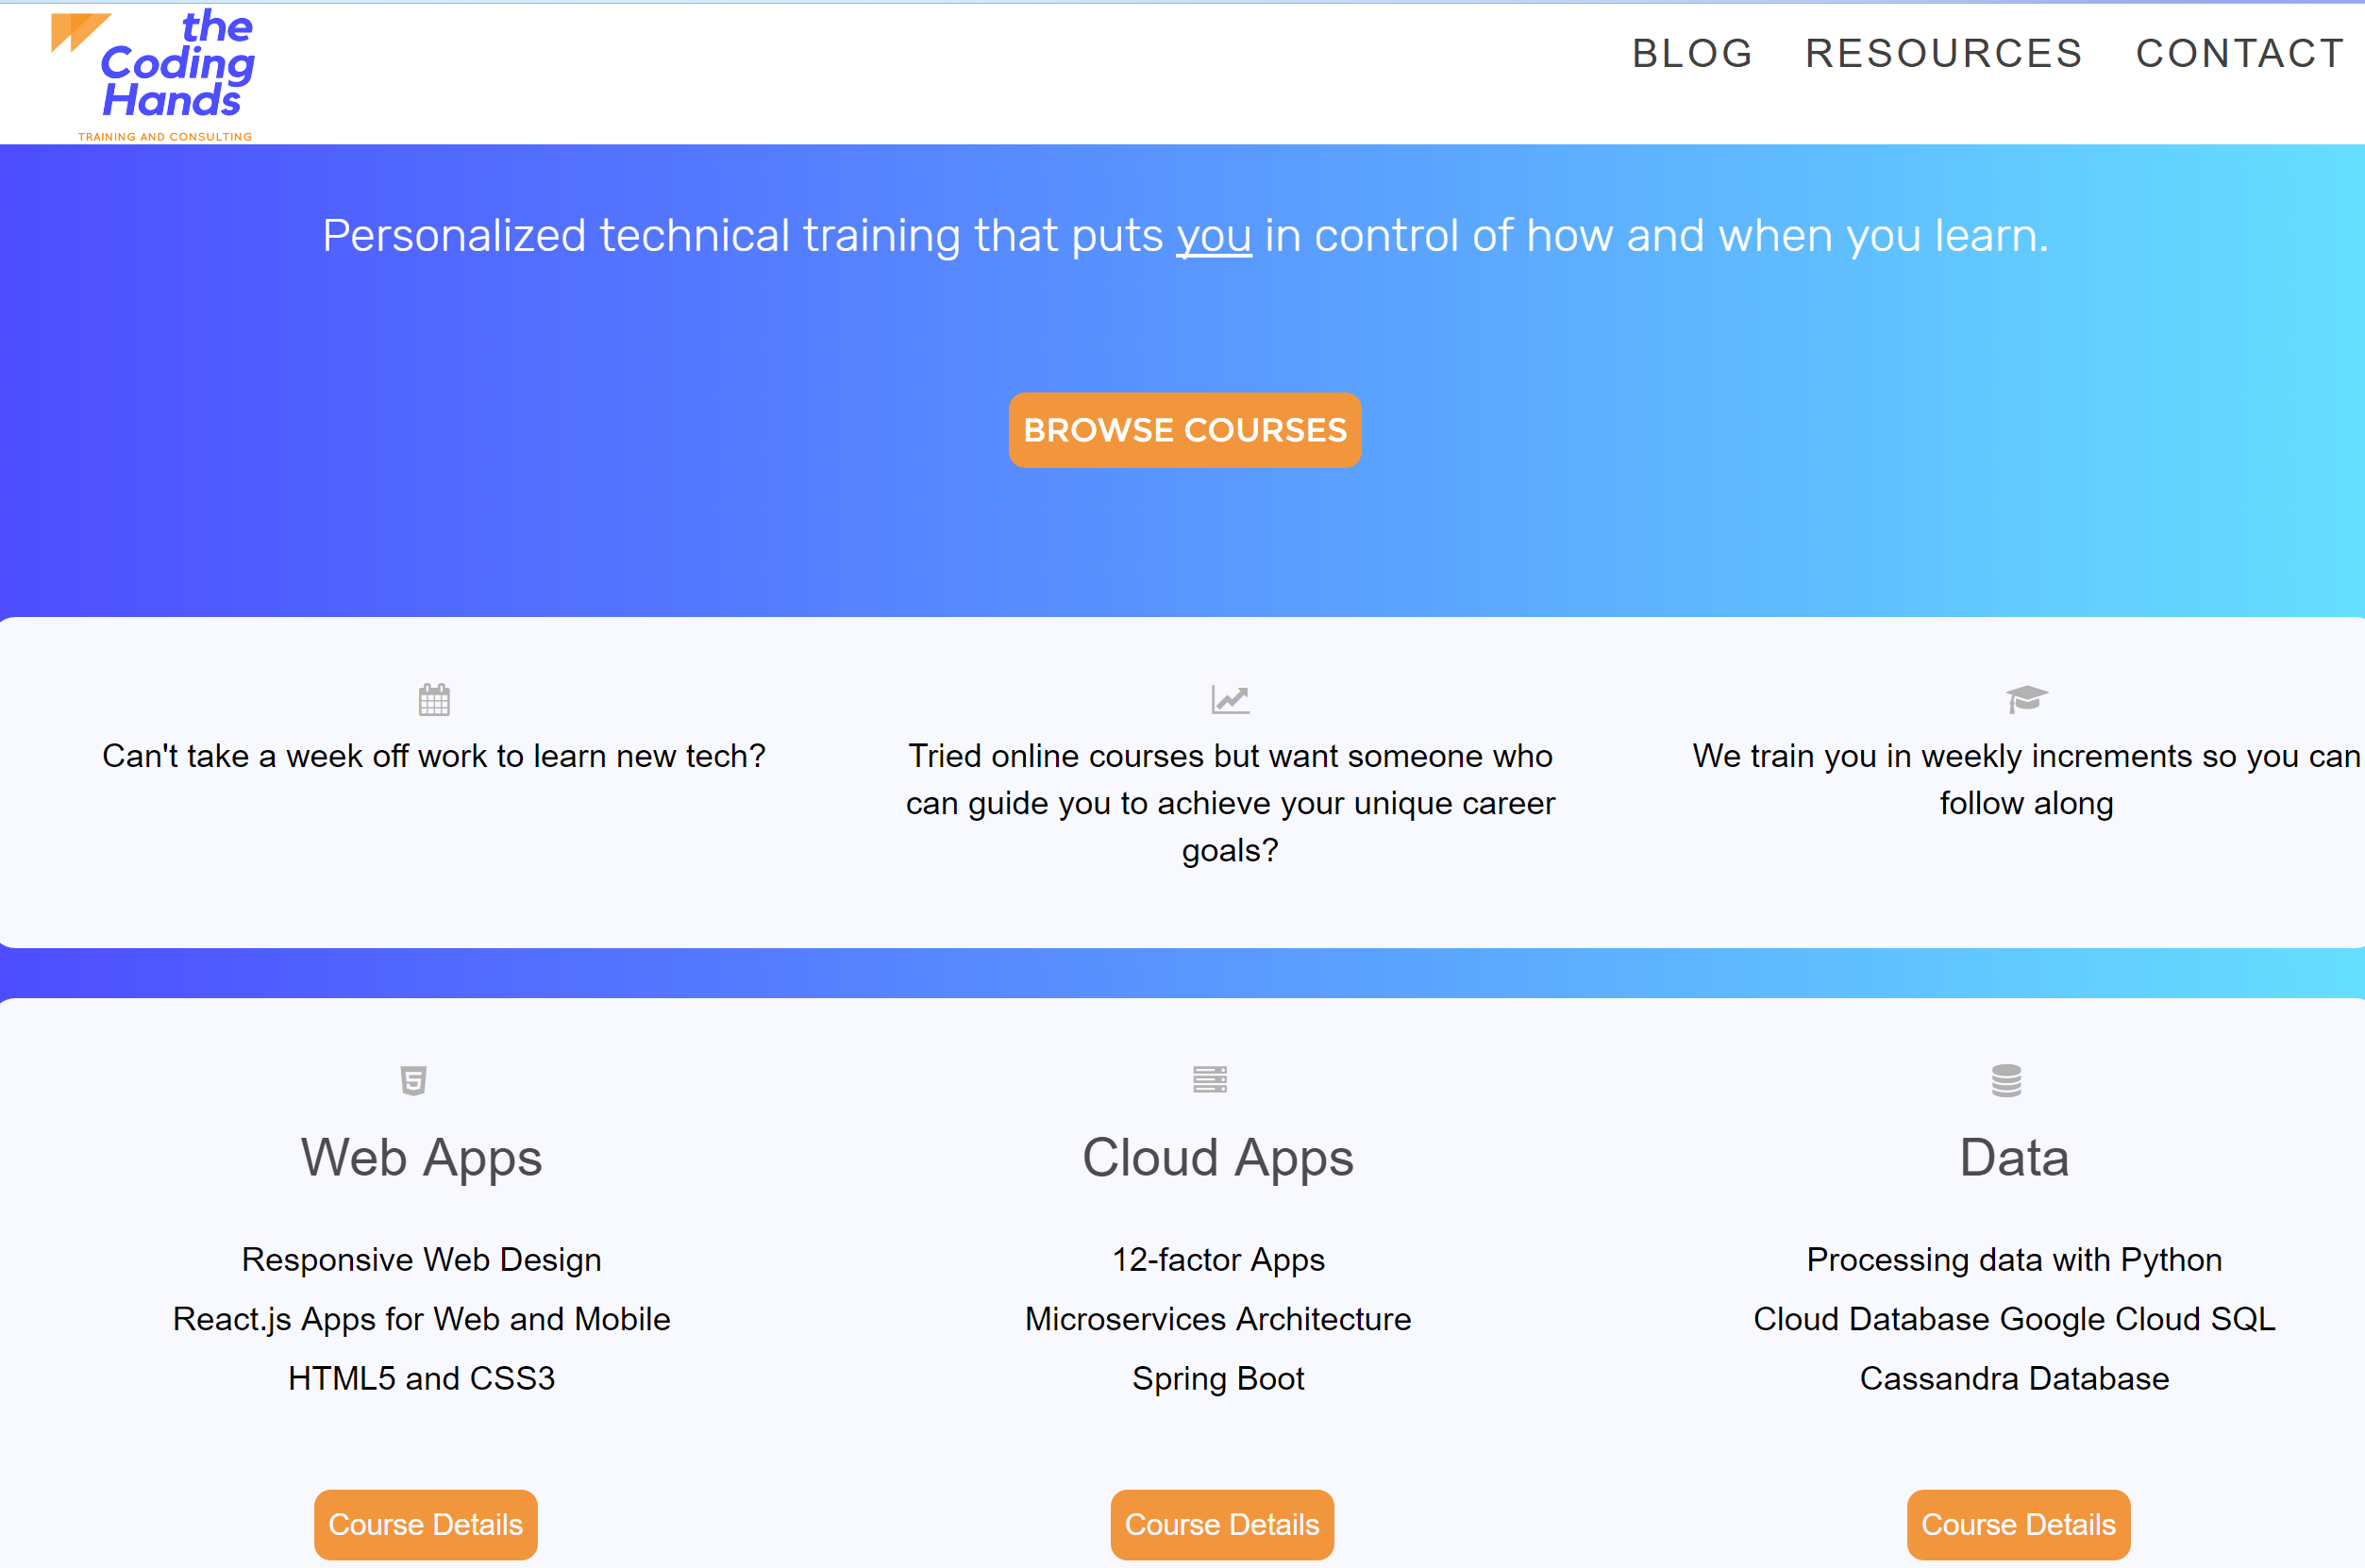Open the RESOURCES menu item
Screen dimensions: 2365x1568
[x=1943, y=53]
